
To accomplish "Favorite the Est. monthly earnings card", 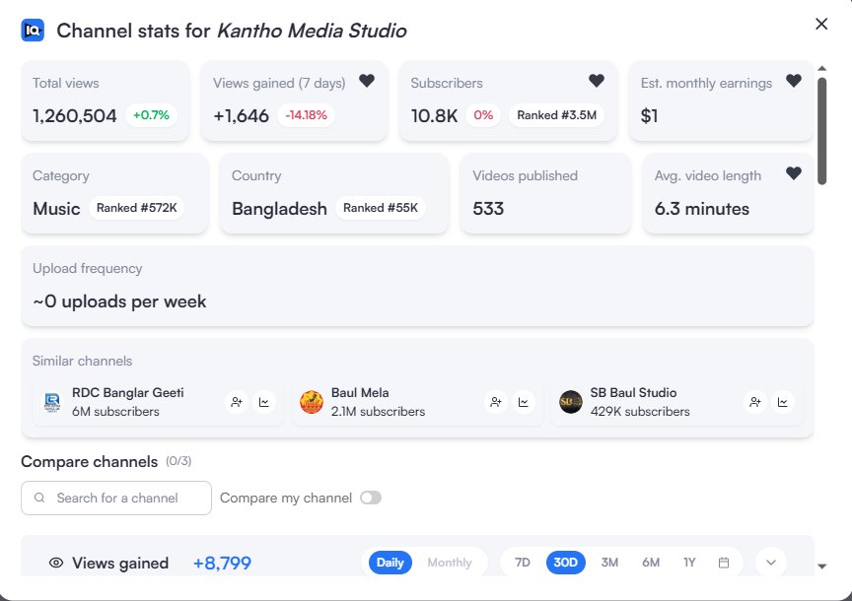I will 794,81.
